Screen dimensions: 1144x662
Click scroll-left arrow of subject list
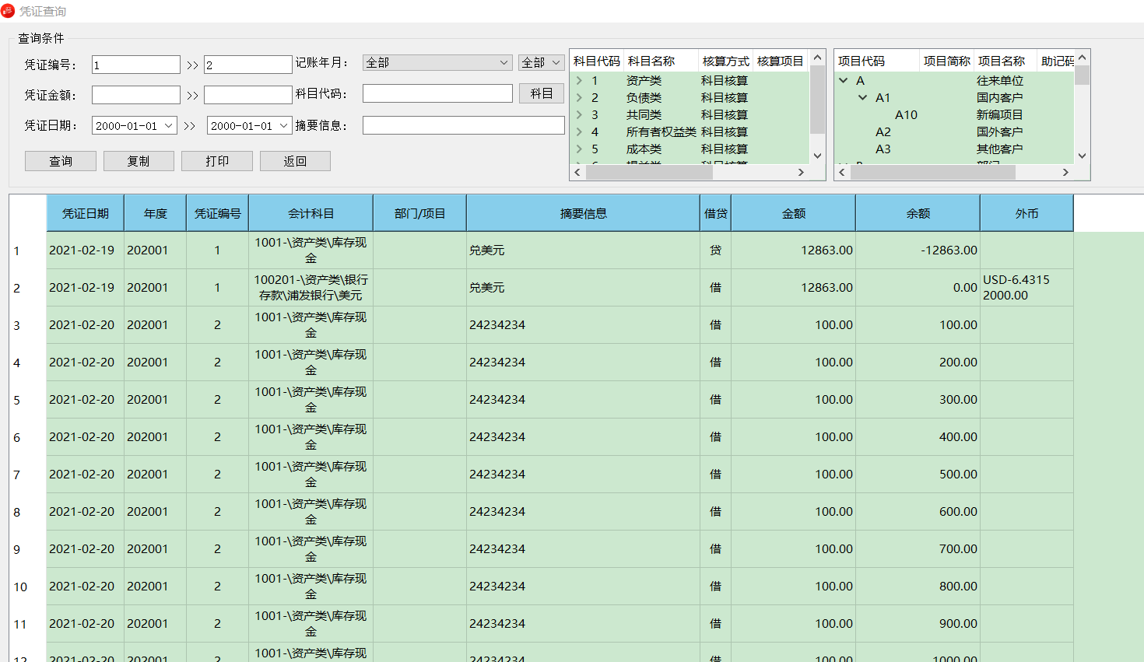tap(577, 172)
